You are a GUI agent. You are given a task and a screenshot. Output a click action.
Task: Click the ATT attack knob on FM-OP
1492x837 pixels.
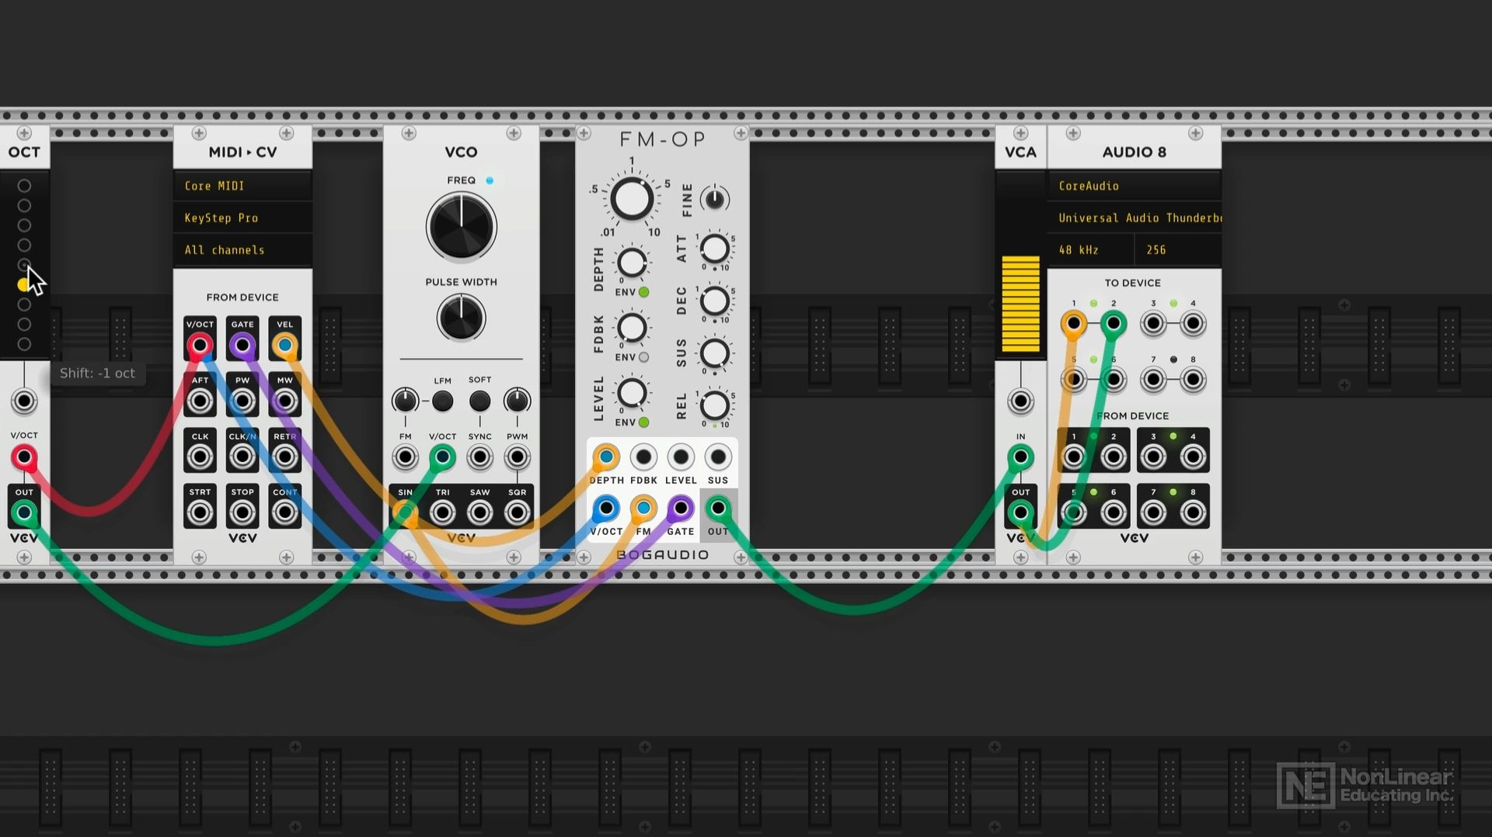tap(715, 249)
